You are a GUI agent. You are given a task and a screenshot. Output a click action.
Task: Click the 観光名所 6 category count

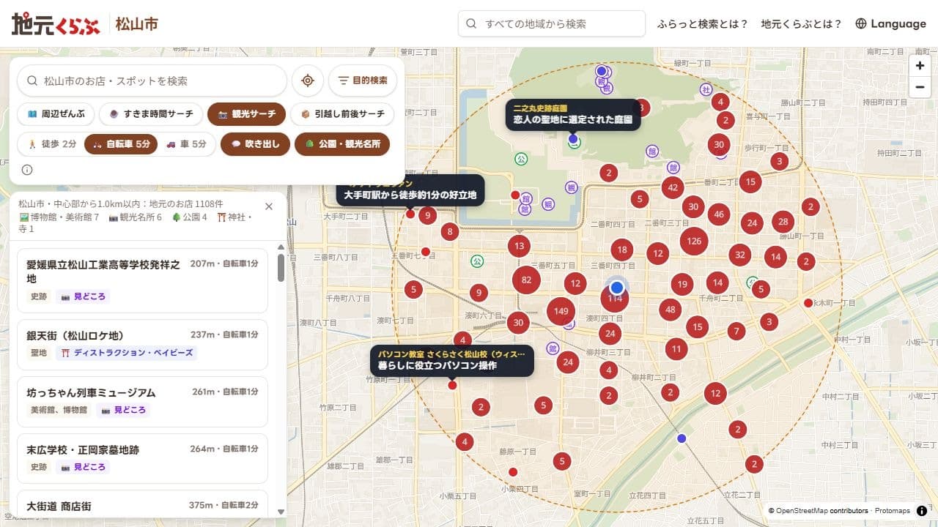[136, 217]
